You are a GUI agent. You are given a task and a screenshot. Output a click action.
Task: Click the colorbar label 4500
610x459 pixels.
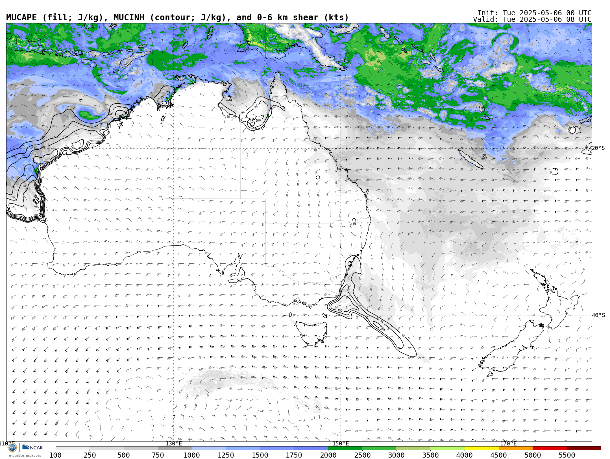tap(499, 455)
